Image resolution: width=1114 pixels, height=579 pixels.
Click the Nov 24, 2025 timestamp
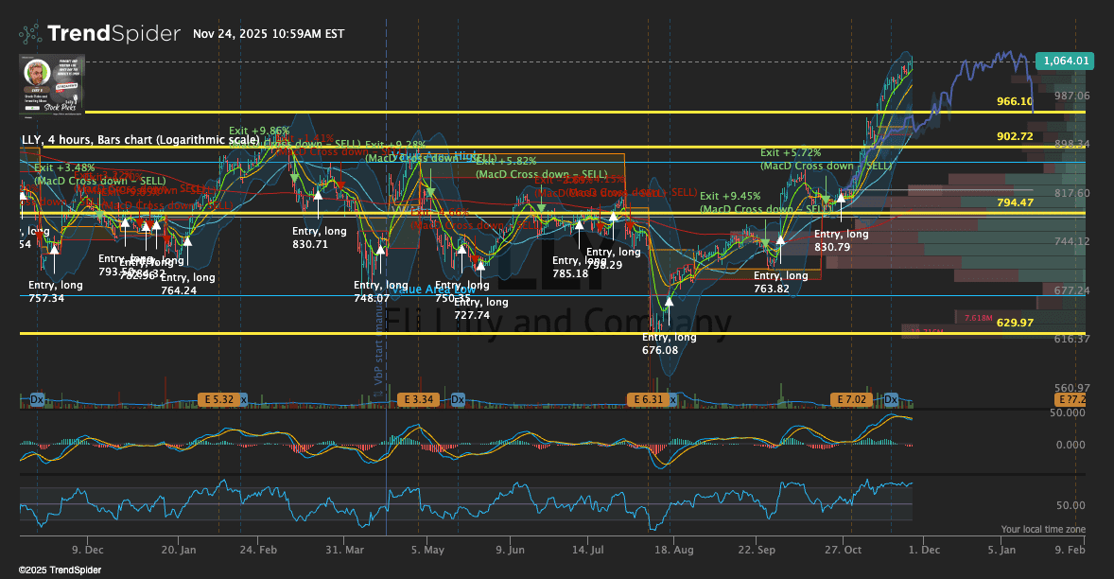pos(269,34)
